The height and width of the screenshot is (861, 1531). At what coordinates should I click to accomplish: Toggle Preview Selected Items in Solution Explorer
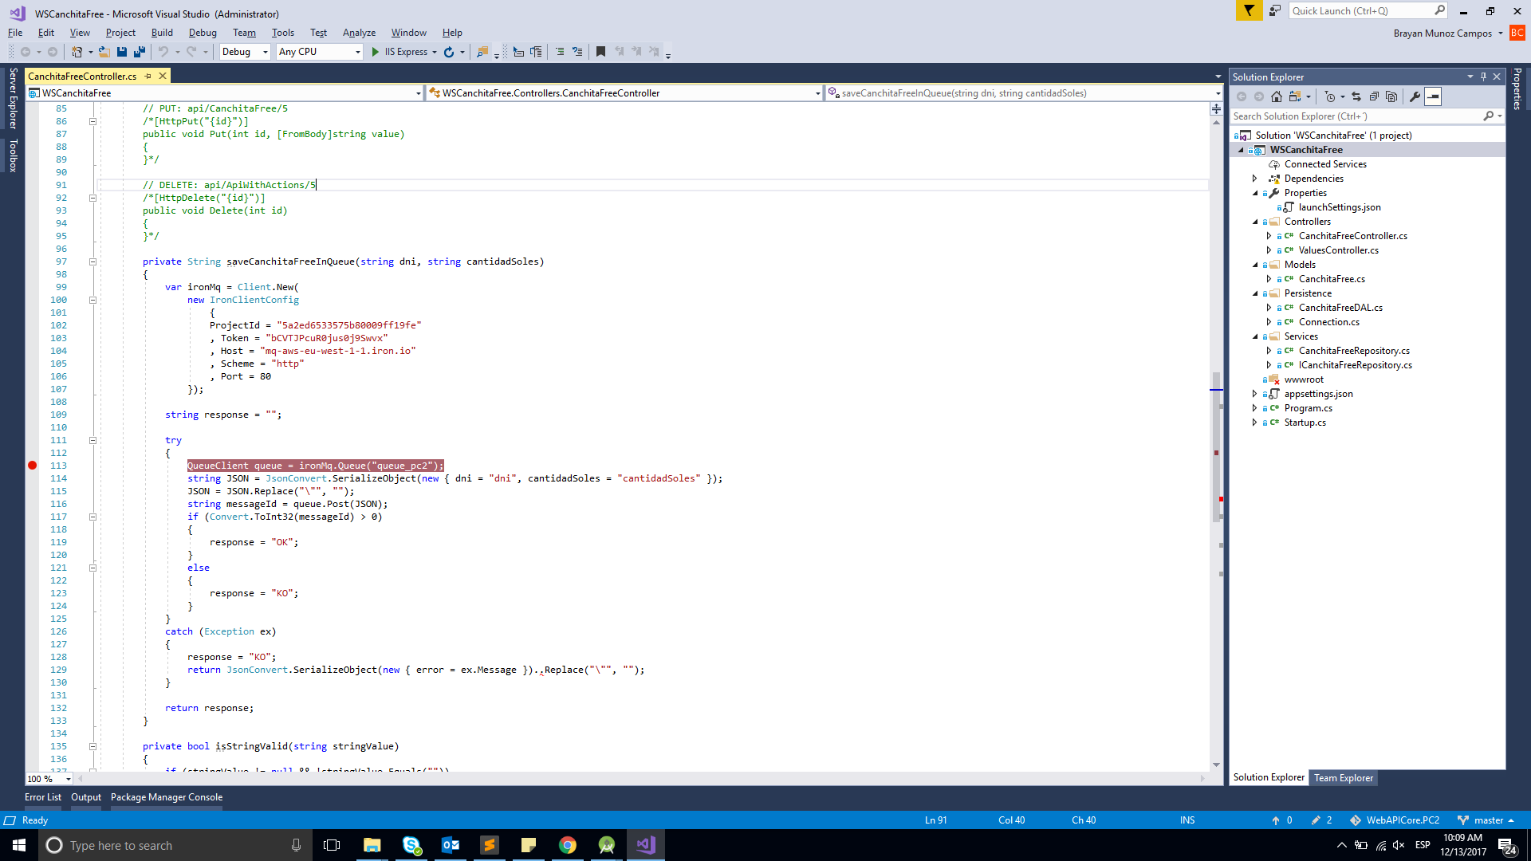pos(1433,96)
